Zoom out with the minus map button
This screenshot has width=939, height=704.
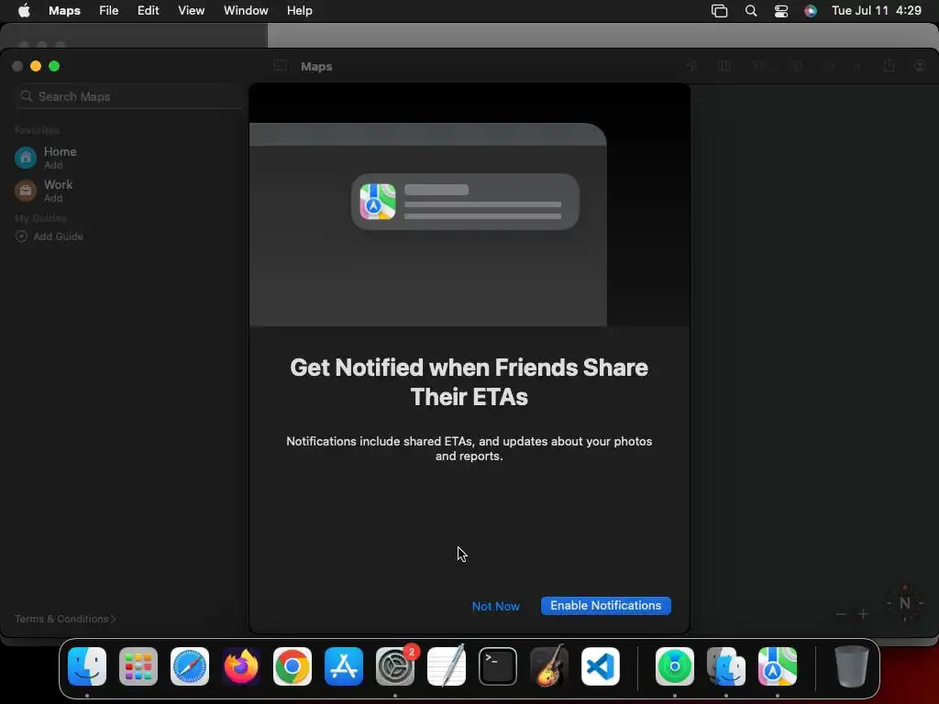pos(841,614)
